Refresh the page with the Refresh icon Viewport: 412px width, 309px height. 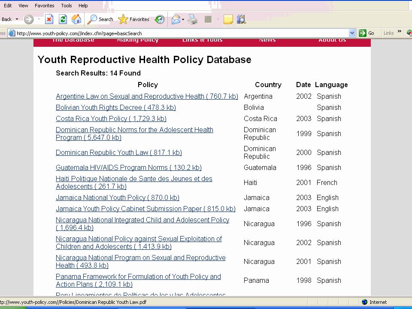point(63,19)
